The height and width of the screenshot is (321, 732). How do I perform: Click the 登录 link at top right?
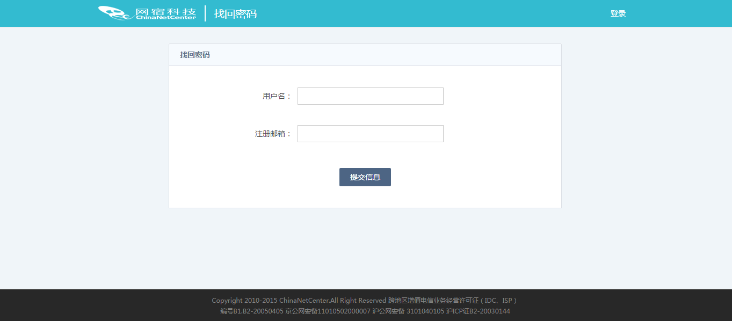click(618, 13)
